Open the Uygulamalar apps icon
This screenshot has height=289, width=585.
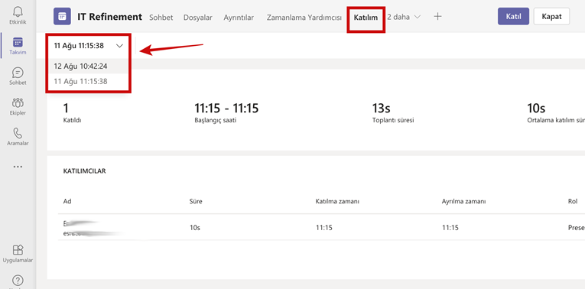18,249
